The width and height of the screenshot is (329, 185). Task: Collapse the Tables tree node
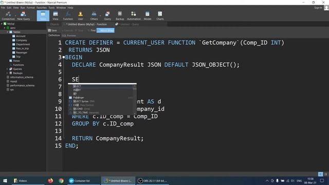(7, 32)
